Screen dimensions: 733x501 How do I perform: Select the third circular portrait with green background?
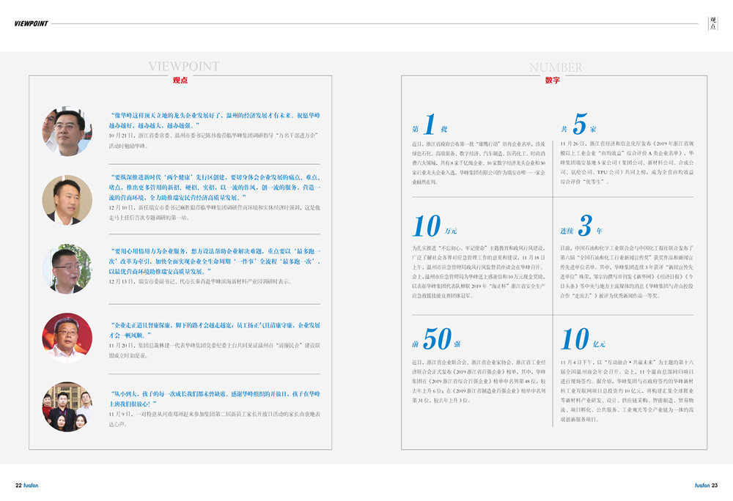67,268
